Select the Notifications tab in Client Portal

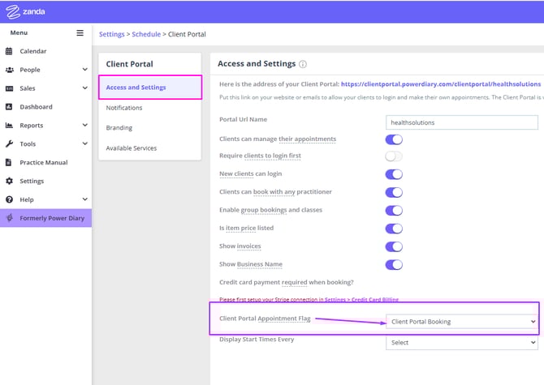point(124,108)
